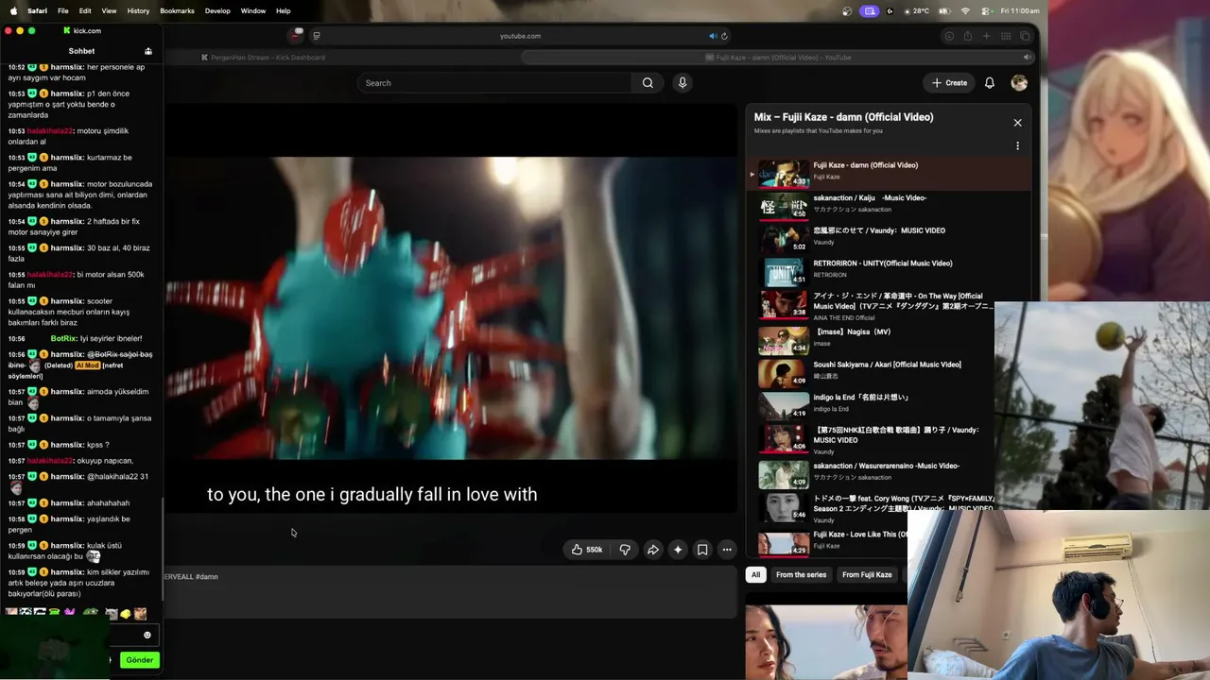The height and width of the screenshot is (680, 1210).
Task: Play the indigo la End video
Action: [x=872, y=405]
